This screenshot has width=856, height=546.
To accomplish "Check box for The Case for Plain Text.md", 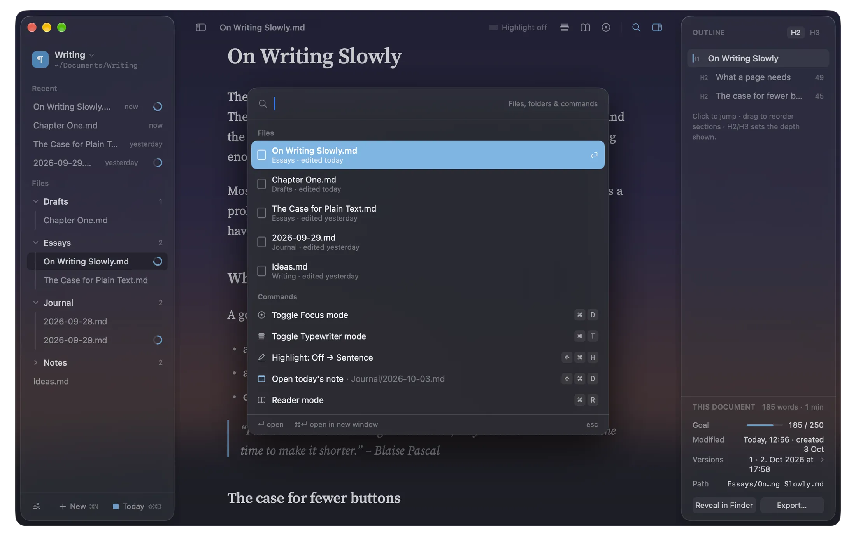I will 261,213.
